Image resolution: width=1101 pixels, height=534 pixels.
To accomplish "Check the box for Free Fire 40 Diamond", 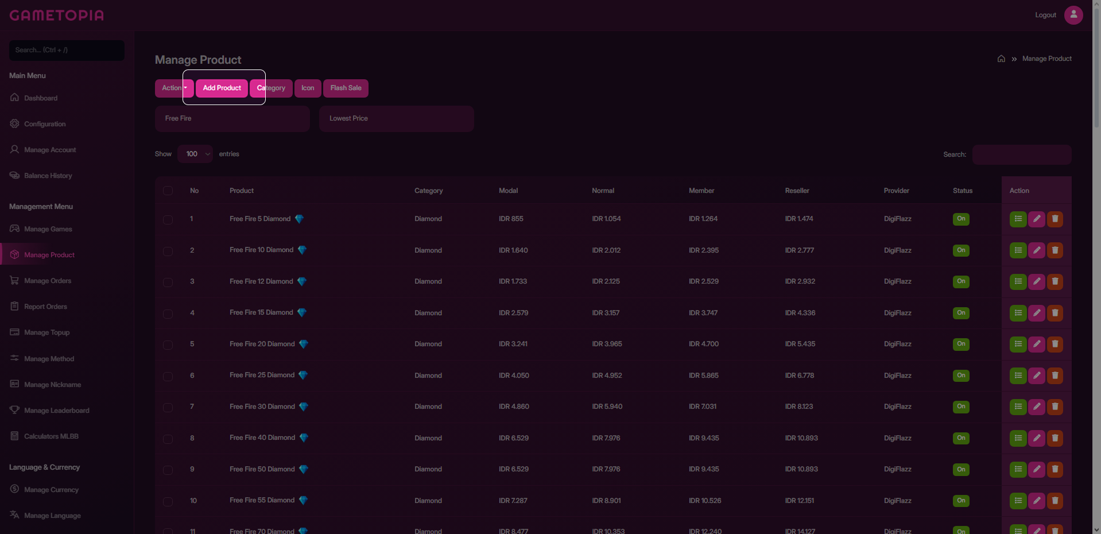I will (x=168, y=439).
